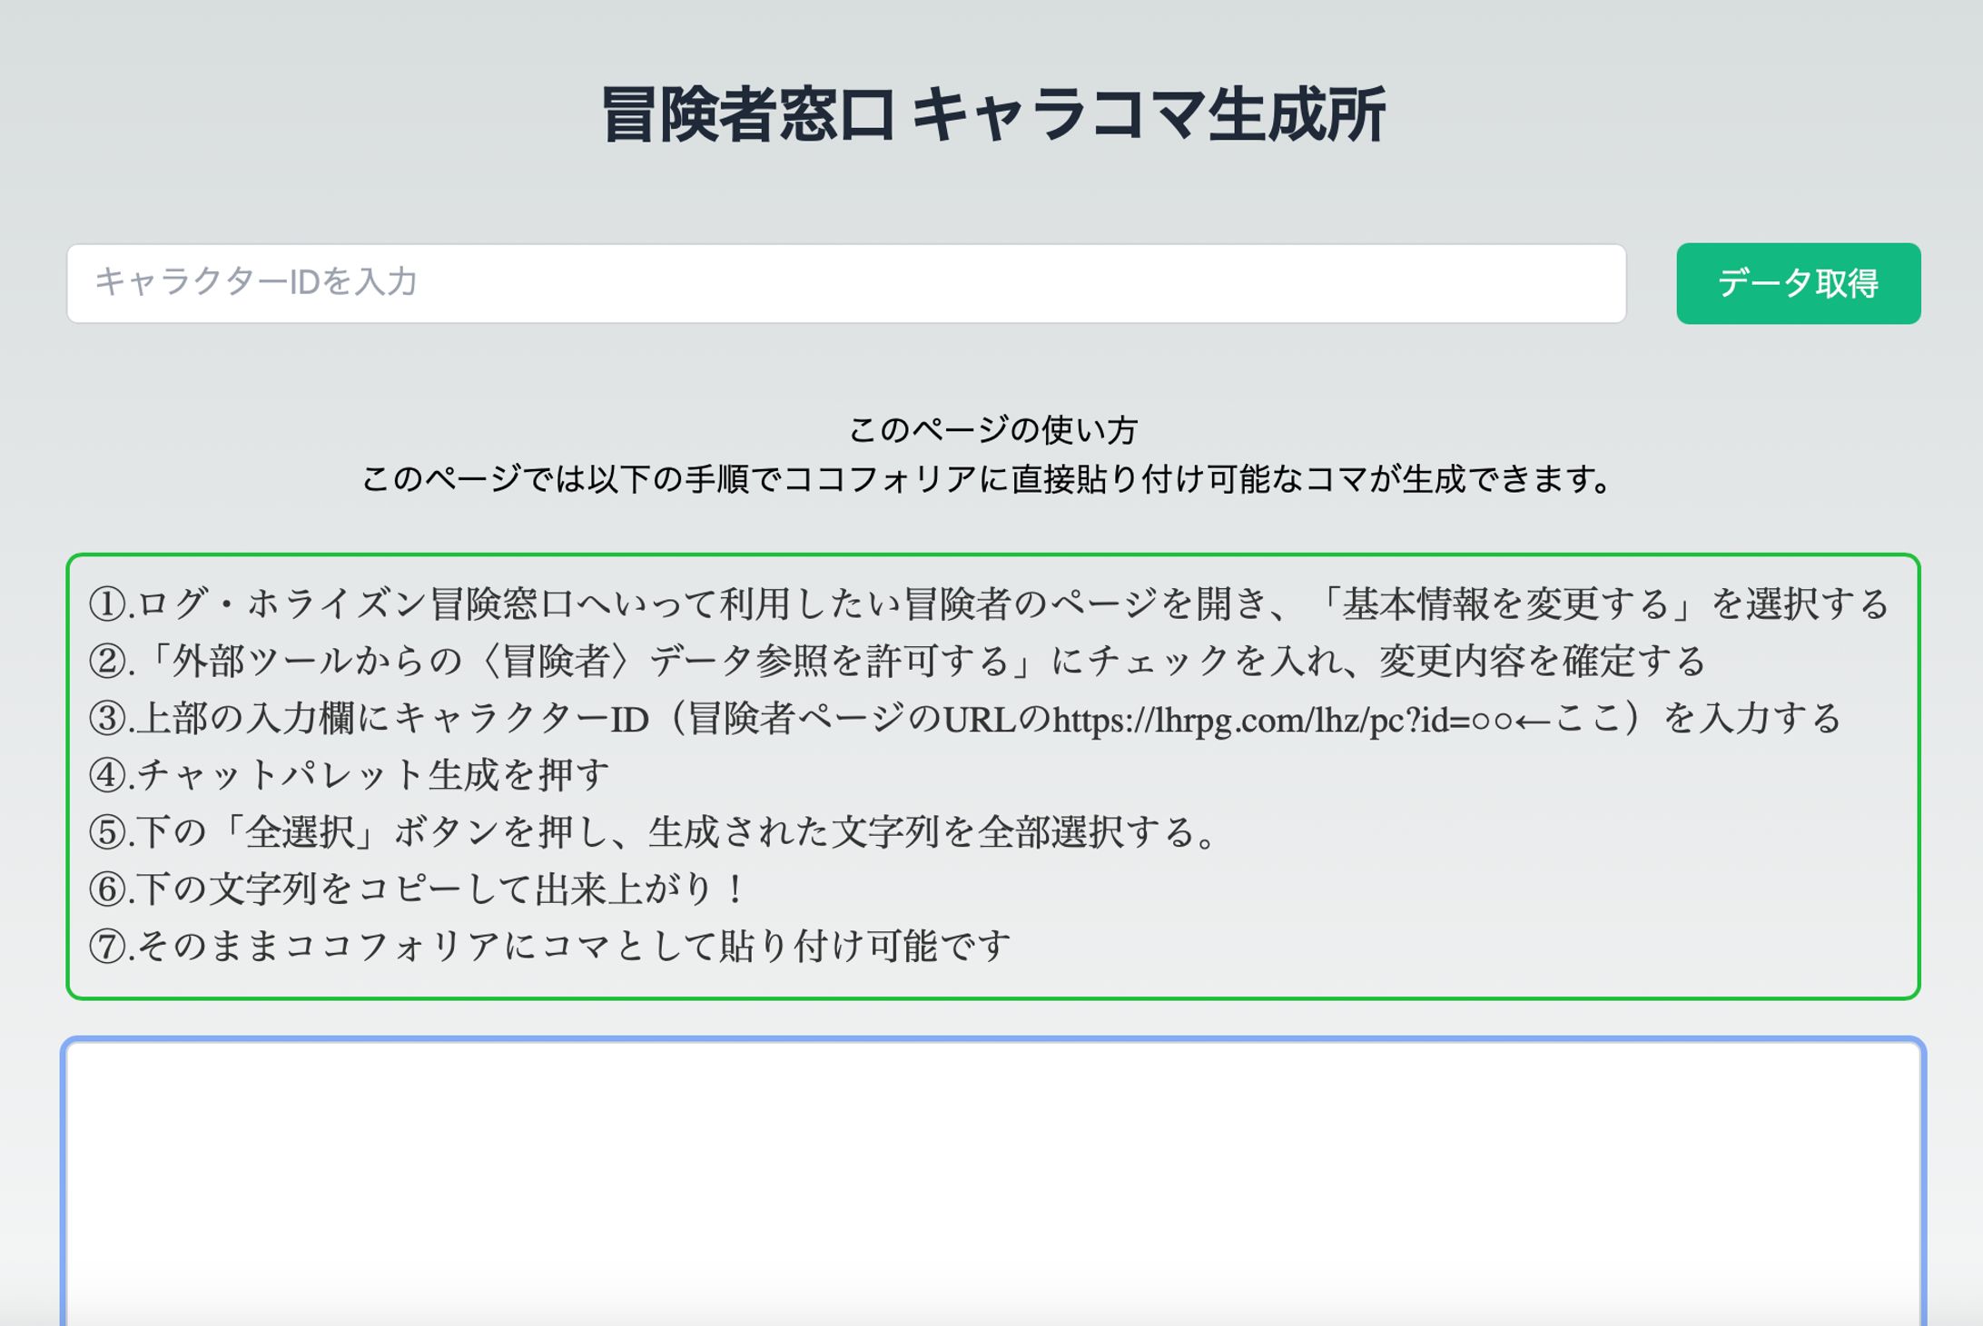Click the 「基本情報を変更する」 phrase in step one

pos(1503,604)
